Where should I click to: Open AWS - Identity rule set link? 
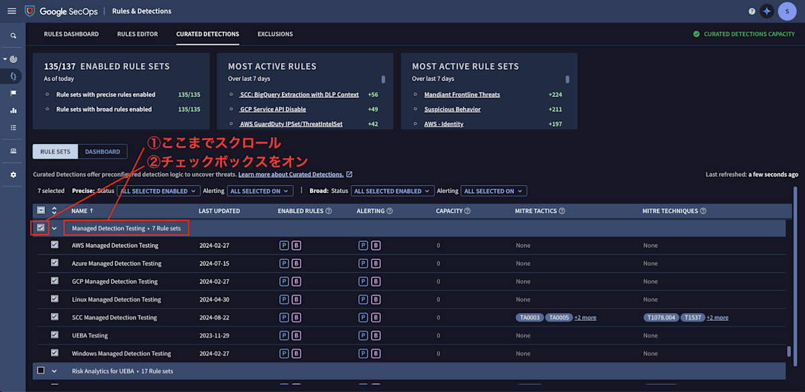tap(443, 124)
